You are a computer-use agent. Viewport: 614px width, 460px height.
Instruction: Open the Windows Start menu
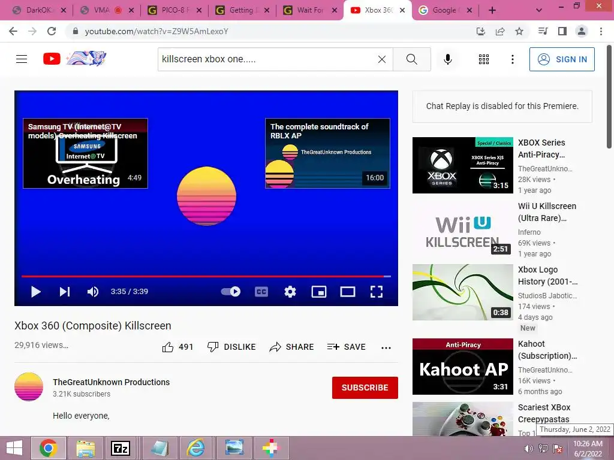coord(14,448)
